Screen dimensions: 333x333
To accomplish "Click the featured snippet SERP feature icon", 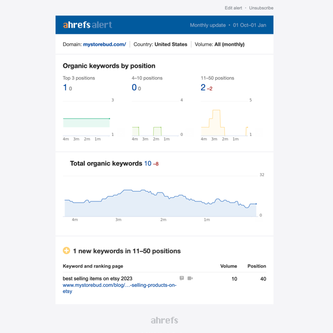I will coord(181,278).
